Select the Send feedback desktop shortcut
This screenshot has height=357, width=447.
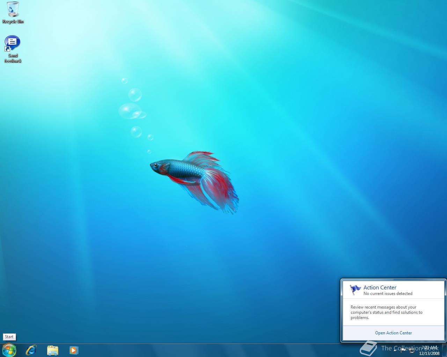tap(13, 49)
